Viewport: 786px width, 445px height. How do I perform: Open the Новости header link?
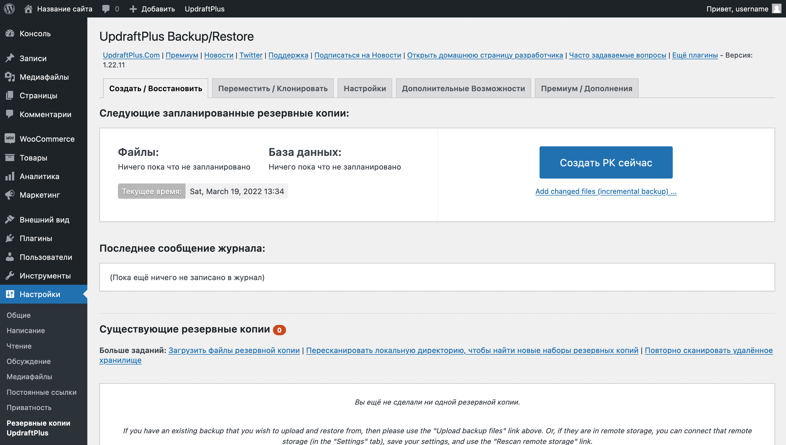pyautogui.click(x=219, y=55)
